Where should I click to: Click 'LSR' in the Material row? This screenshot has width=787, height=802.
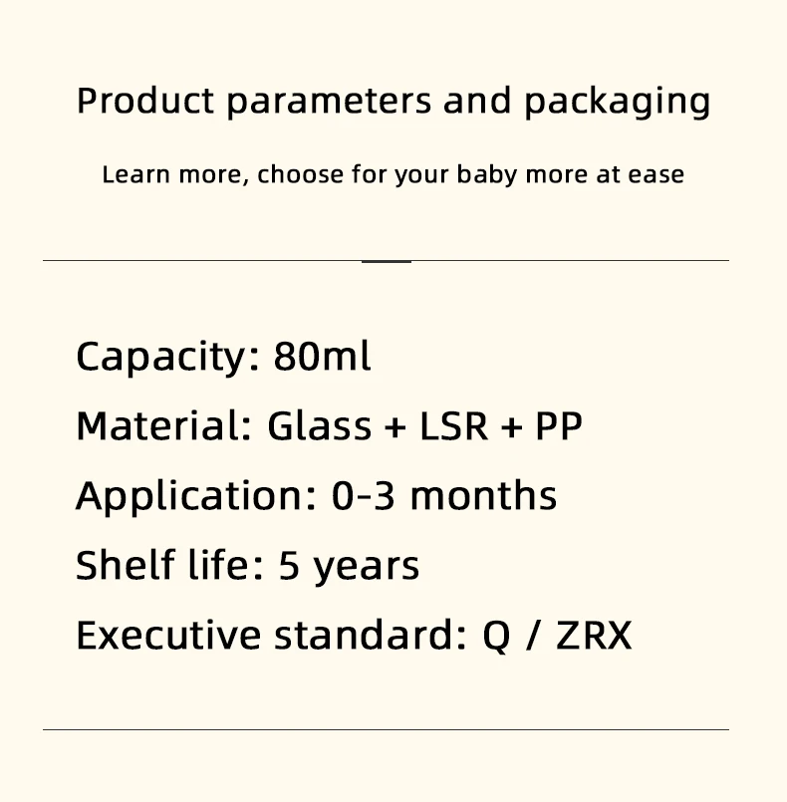[x=454, y=426]
